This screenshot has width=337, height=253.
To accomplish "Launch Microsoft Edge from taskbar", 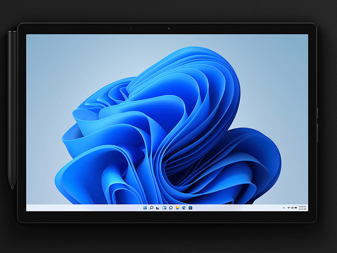I will (184, 207).
